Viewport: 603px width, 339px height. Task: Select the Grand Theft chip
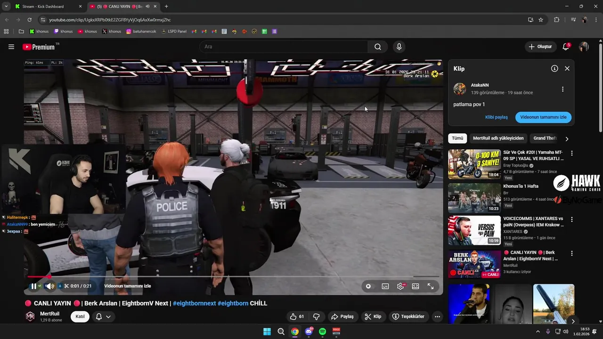pos(545,138)
